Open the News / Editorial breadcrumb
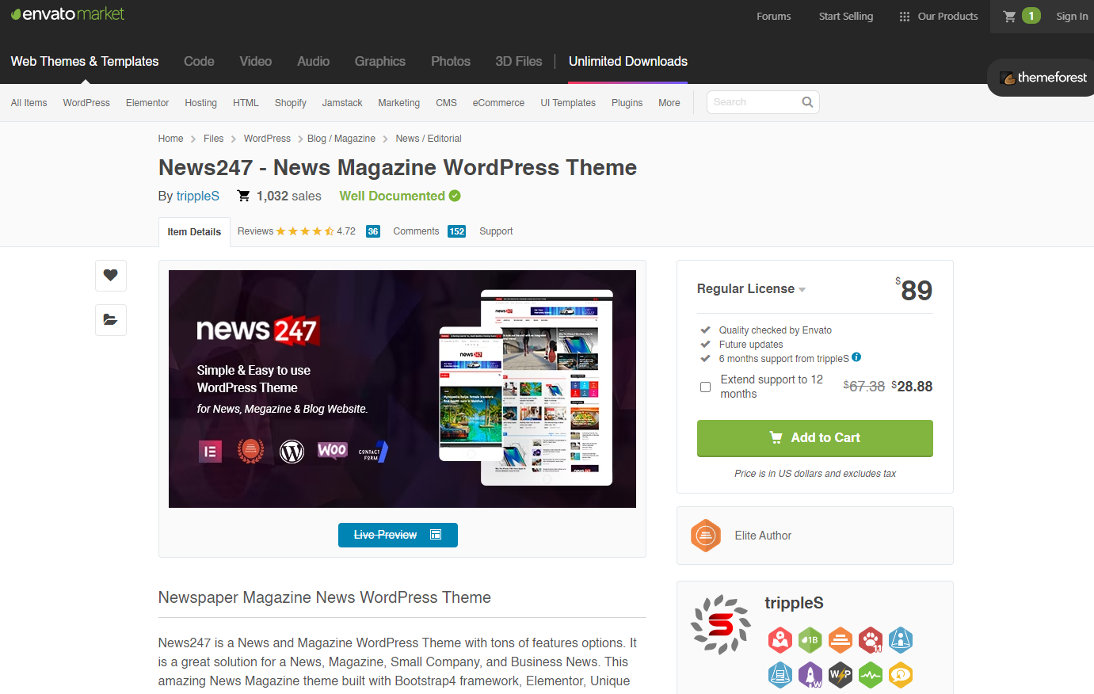Image resolution: width=1094 pixels, height=694 pixels. pos(429,139)
